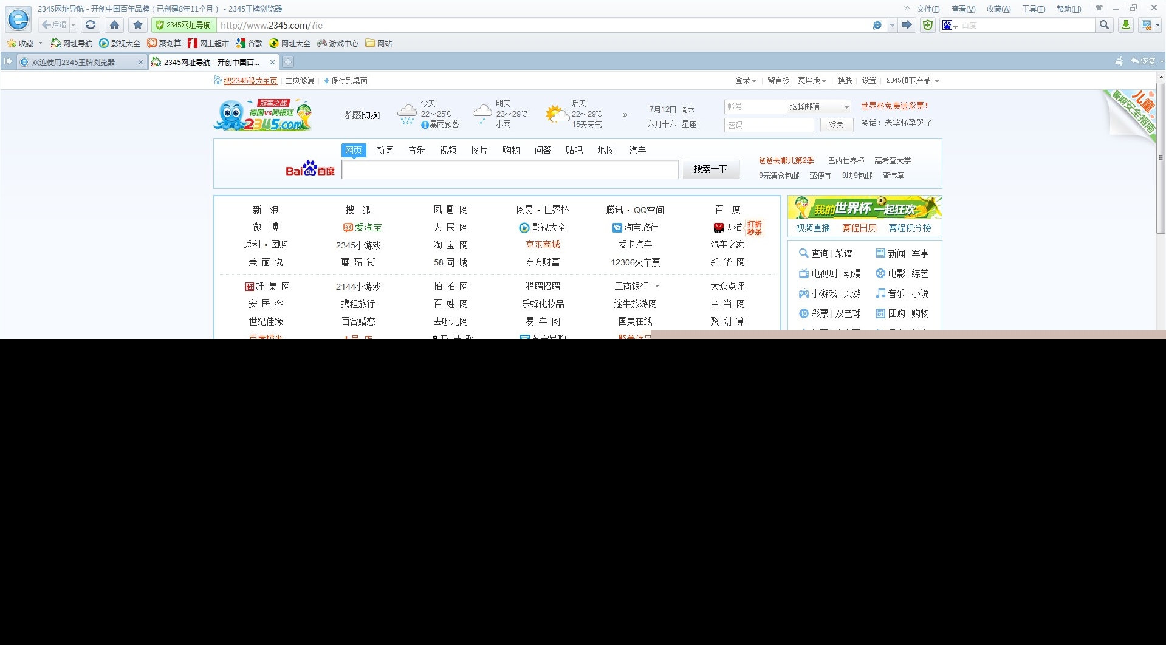
Task: Click the 登录 login button
Action: (x=836, y=125)
